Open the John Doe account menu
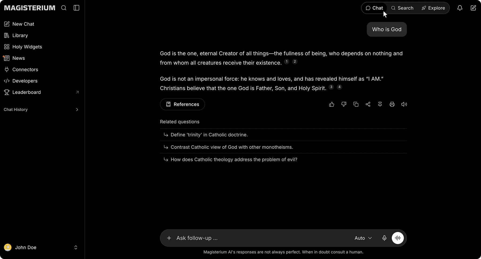Screen dimensions: 481x259 [41, 248]
